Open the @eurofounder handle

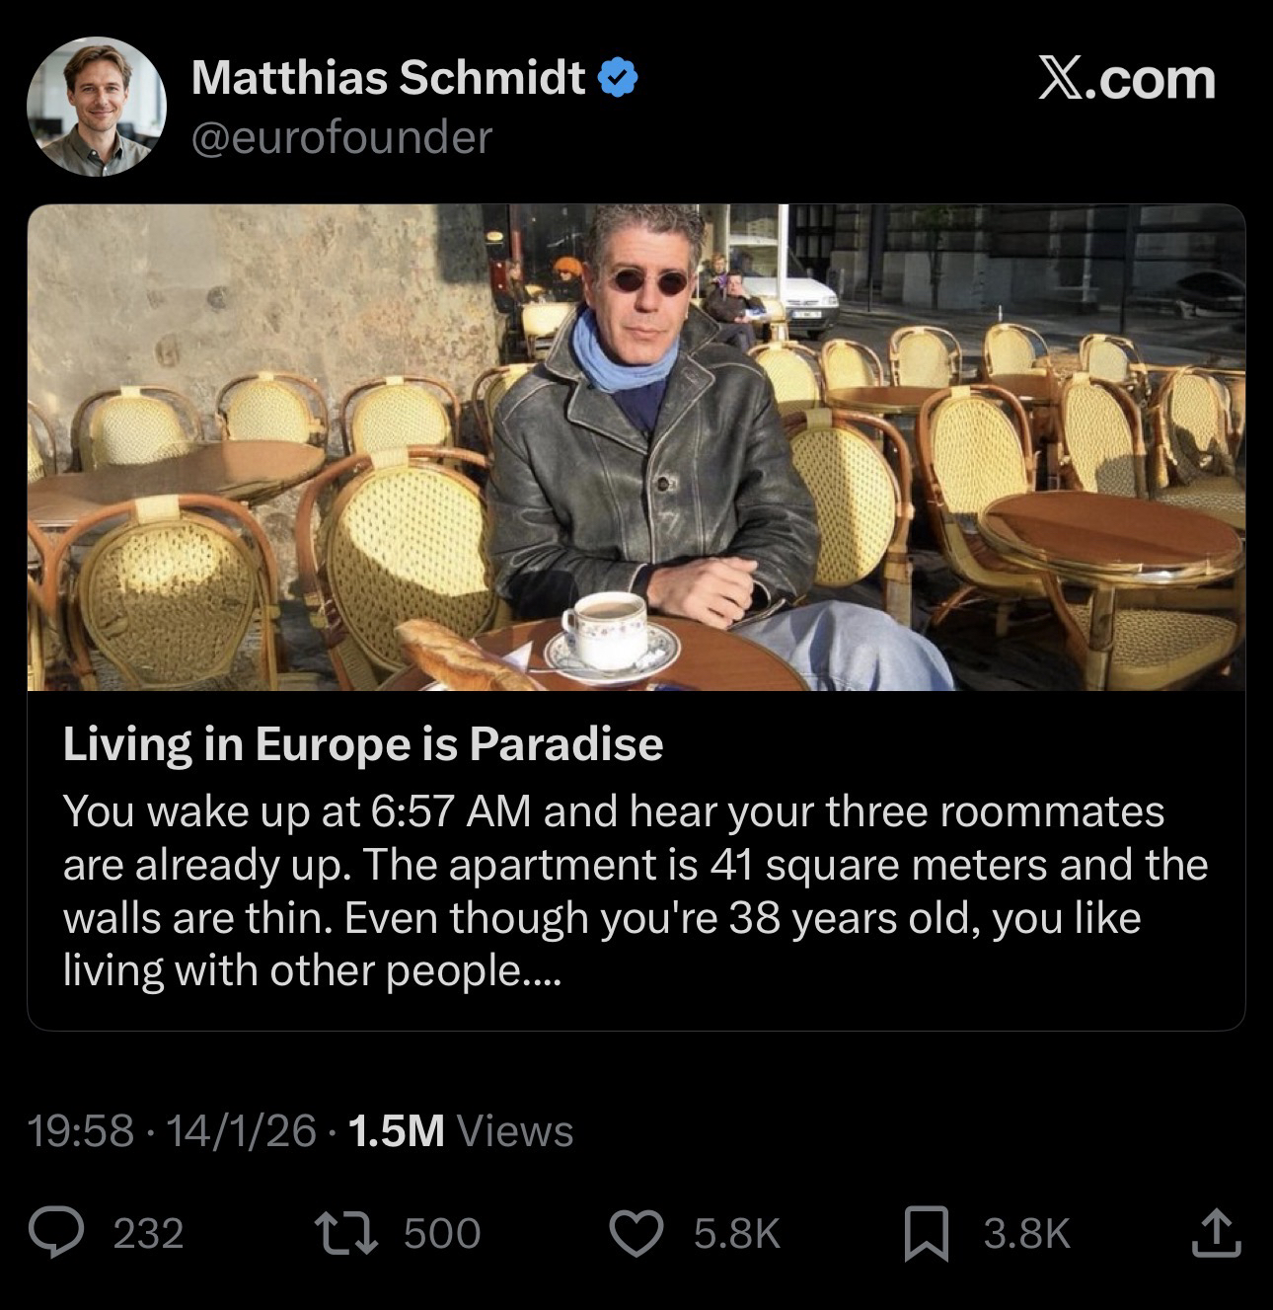coord(340,138)
